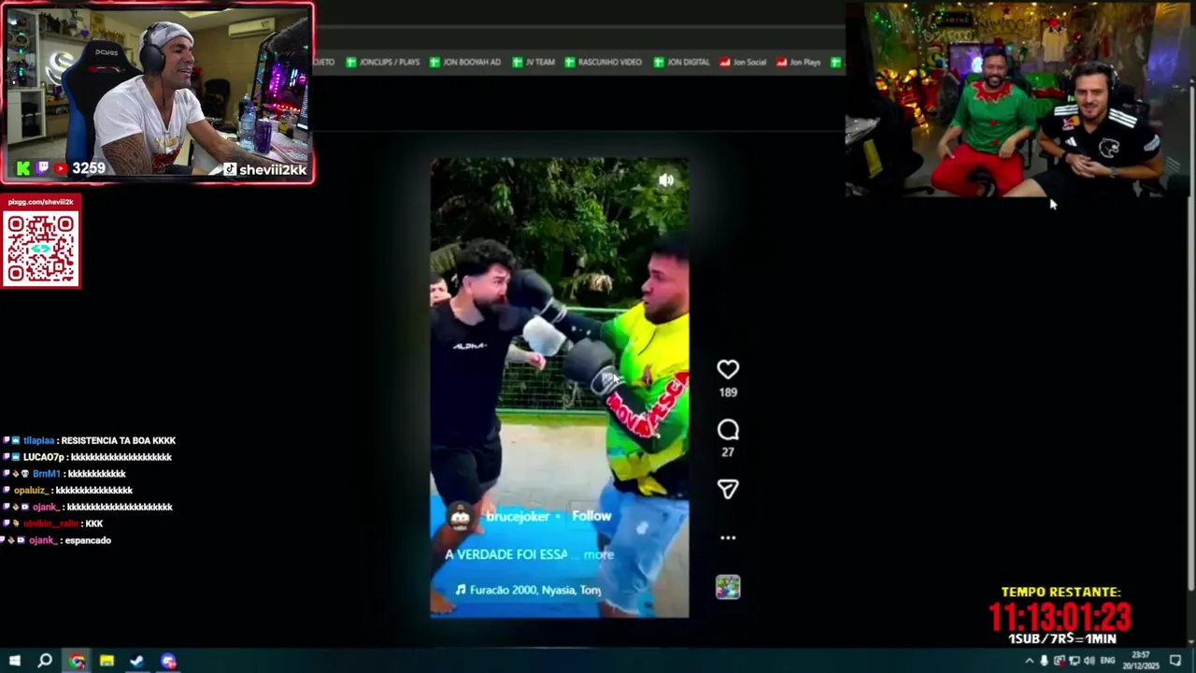Open the Windows Start menu
1196x673 pixels.
point(15,661)
